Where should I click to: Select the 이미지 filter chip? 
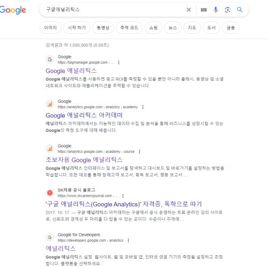pos(50,28)
